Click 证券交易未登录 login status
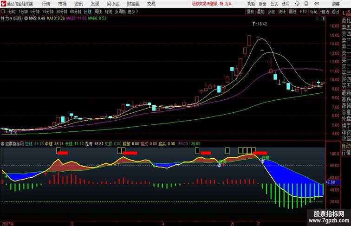The width and height of the screenshot is (351, 226). pyautogui.click(x=205, y=4)
